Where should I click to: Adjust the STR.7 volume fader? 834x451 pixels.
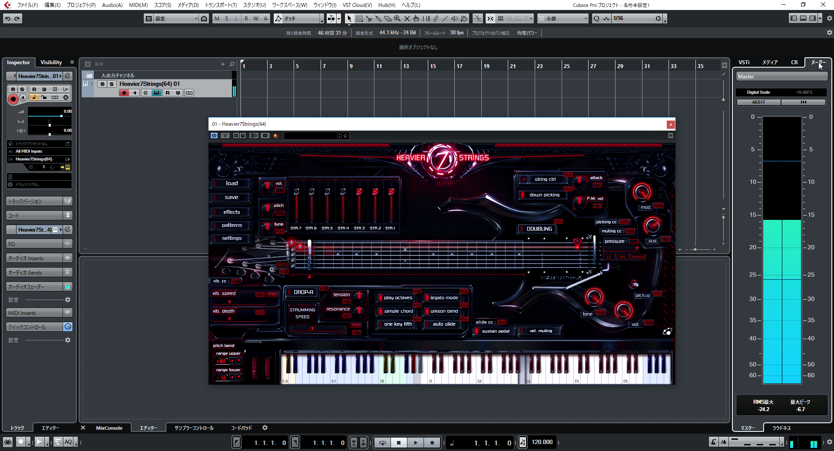click(x=296, y=192)
